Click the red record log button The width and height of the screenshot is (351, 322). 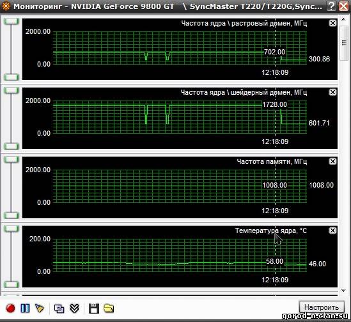coord(10,309)
